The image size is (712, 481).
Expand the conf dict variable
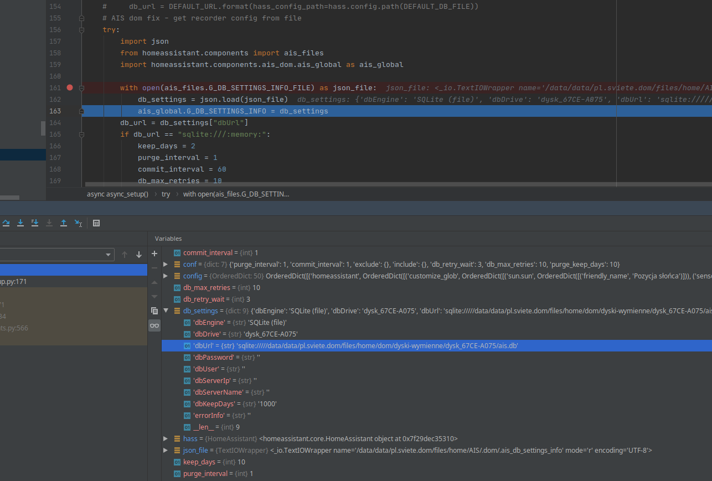pyautogui.click(x=166, y=265)
